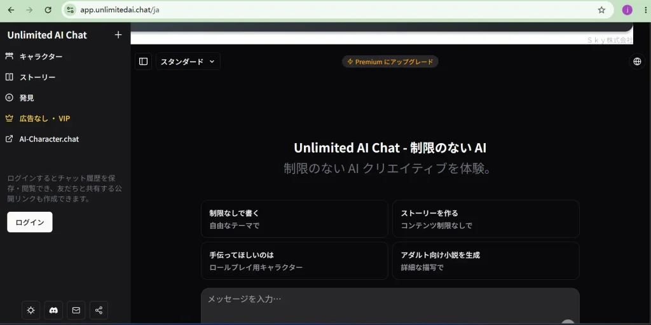Viewport: 651px width, 325px height.
Task: Click the Sky株式会社 ad label
Action: point(610,40)
